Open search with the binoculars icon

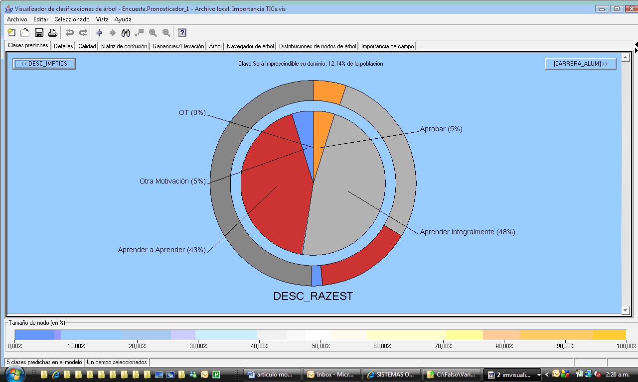[x=126, y=33]
